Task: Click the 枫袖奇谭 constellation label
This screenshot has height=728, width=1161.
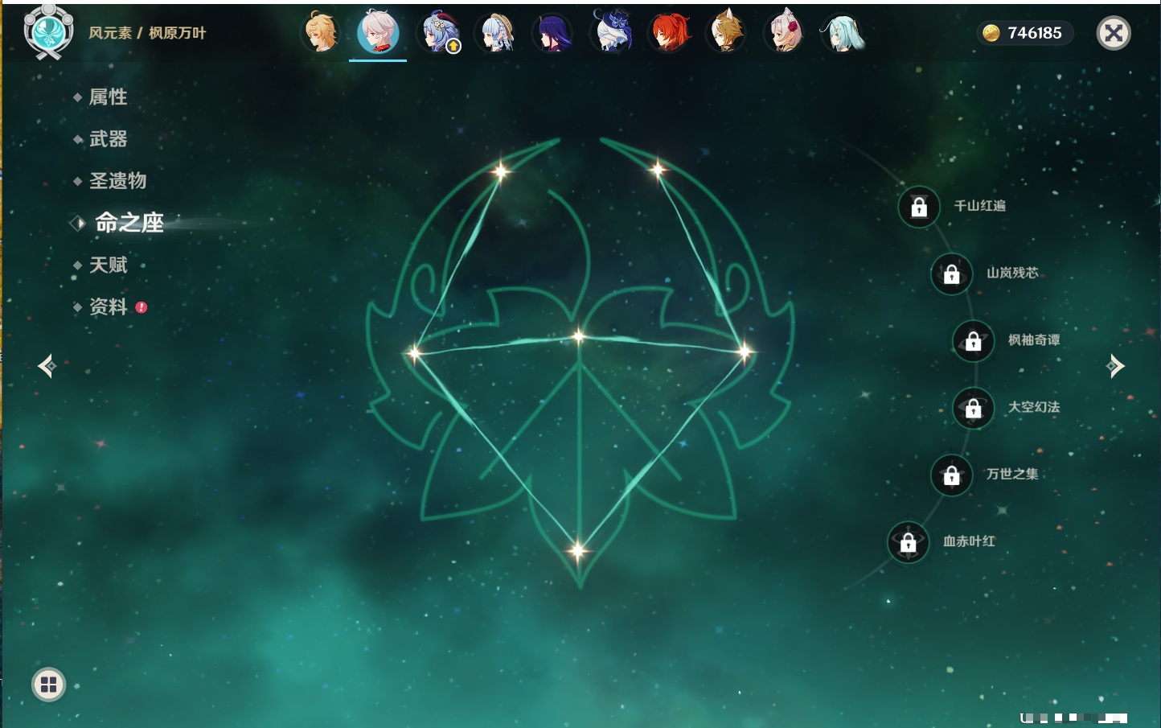Action: 1034,340
